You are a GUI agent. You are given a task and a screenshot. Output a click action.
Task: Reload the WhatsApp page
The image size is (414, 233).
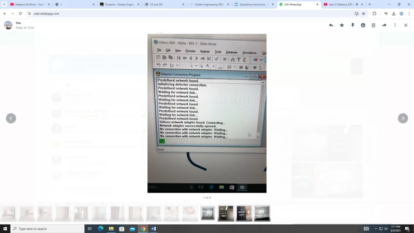click(x=20, y=13)
